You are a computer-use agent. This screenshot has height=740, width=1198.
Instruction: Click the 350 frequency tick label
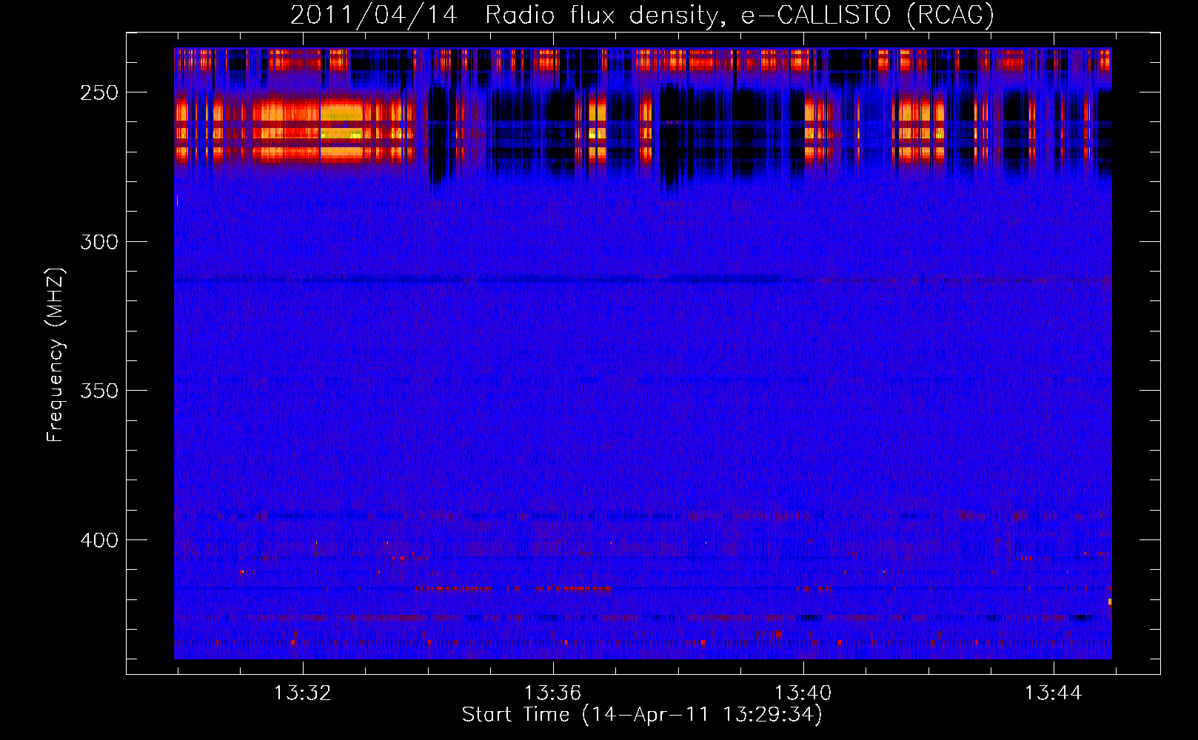tap(99, 391)
